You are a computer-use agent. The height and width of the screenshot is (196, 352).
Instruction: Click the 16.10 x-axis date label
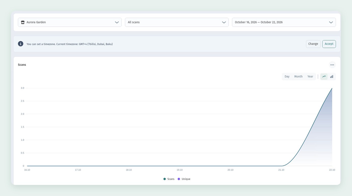[x=27, y=170]
